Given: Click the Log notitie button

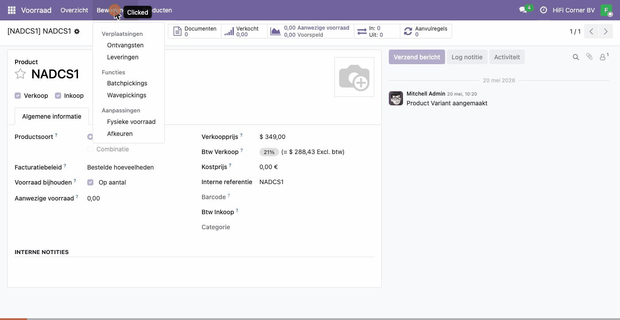Looking at the screenshot, I should tap(467, 57).
